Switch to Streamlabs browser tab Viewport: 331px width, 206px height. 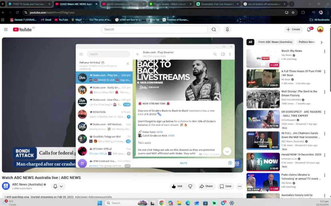pyautogui.click(x=217, y=4)
